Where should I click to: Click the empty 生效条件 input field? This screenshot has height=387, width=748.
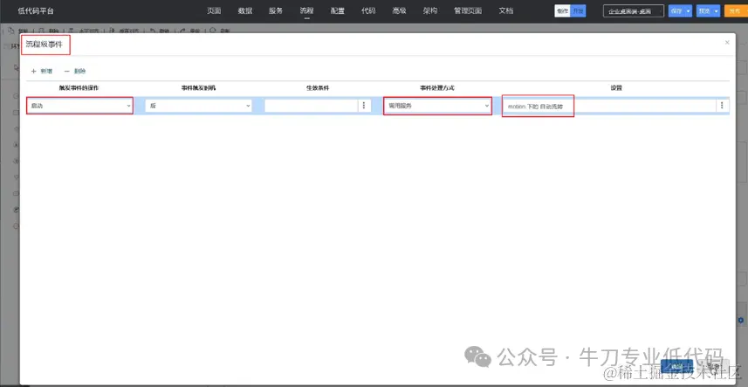point(311,106)
